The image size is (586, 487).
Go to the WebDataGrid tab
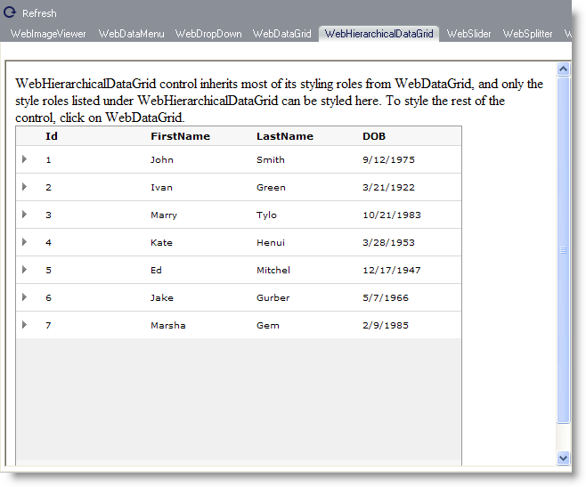[281, 34]
